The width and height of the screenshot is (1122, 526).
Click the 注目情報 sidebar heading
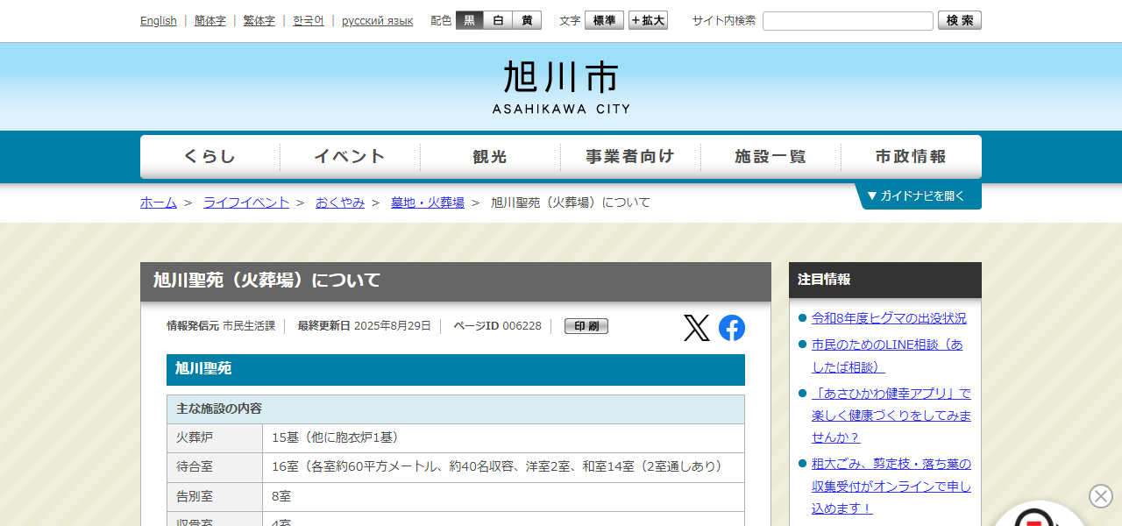coord(885,280)
